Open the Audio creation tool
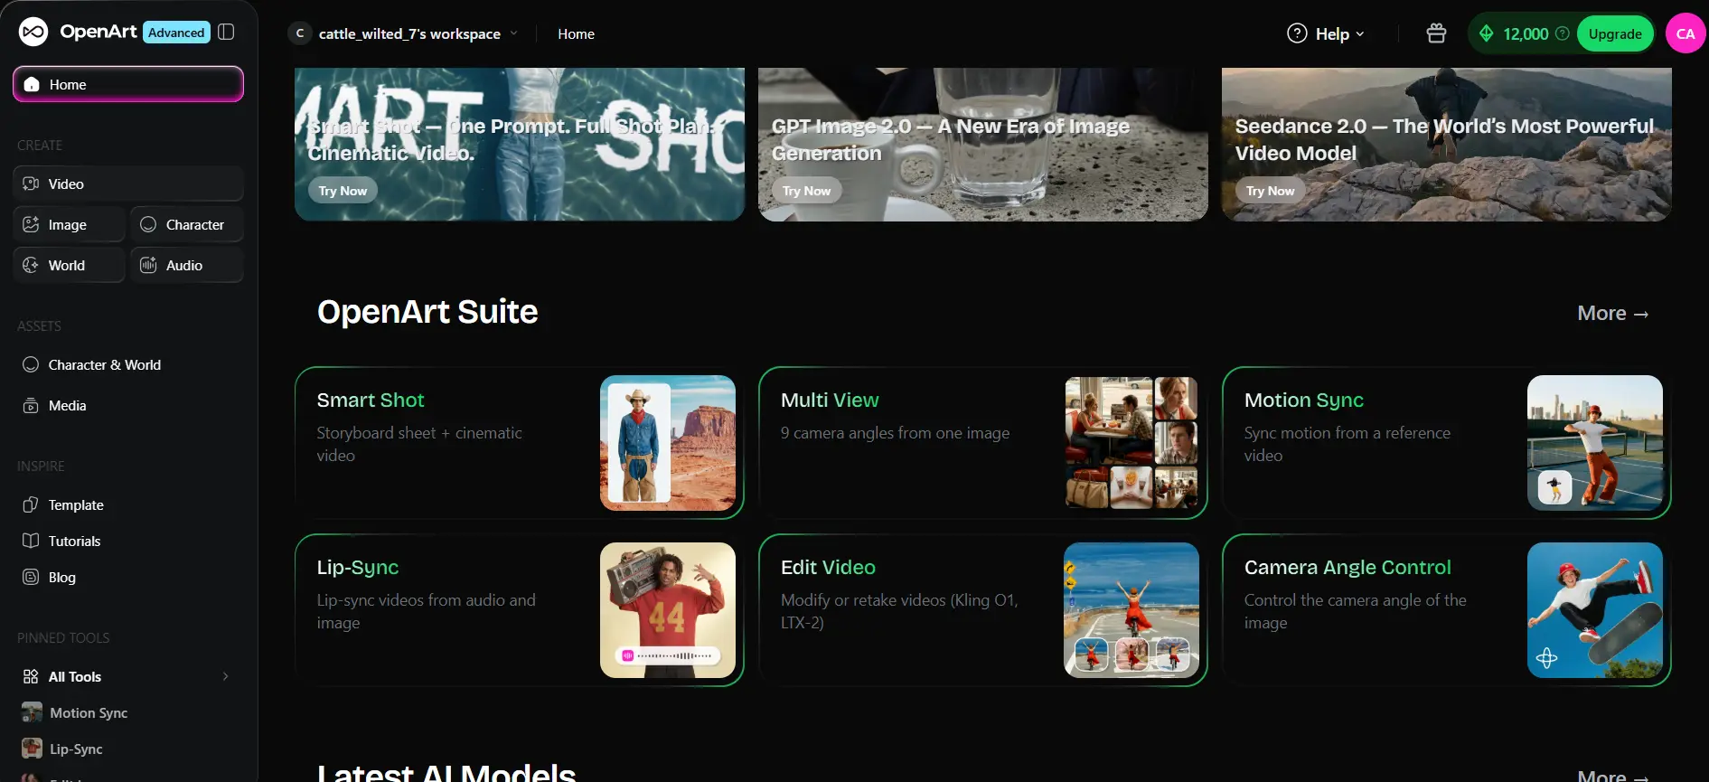Viewport: 1709px width, 782px height. [x=187, y=265]
